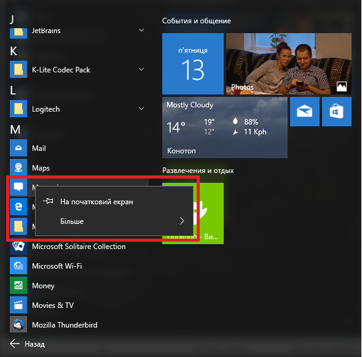Open the Maps app icon
Image resolution: width=362 pixels, height=357 pixels.
[18, 167]
